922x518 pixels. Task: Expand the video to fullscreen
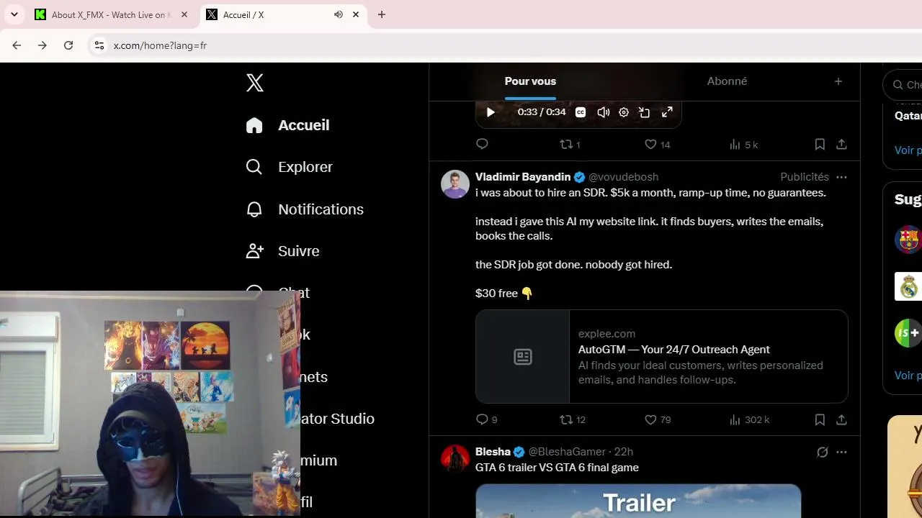[667, 112]
